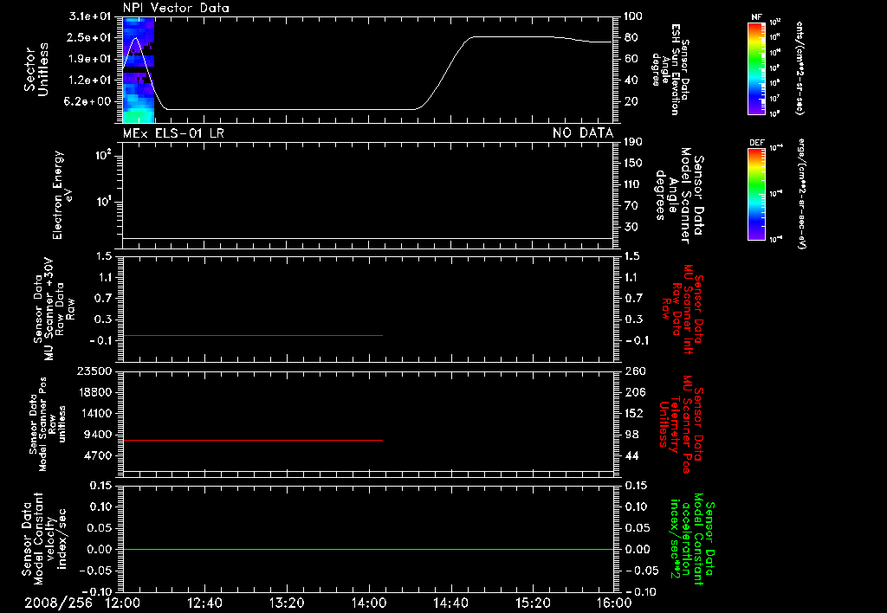Click the "NF" label above color bar
Screen dimensions: 887x613
756,17
